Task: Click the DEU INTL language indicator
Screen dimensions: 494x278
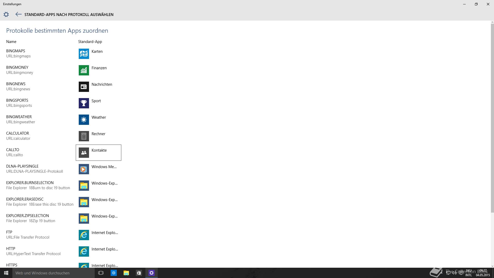Action: (469, 273)
